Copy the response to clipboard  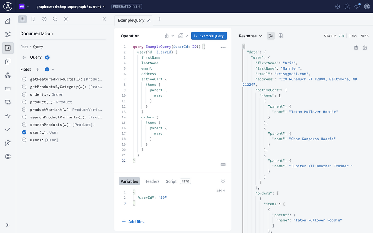(356, 48)
